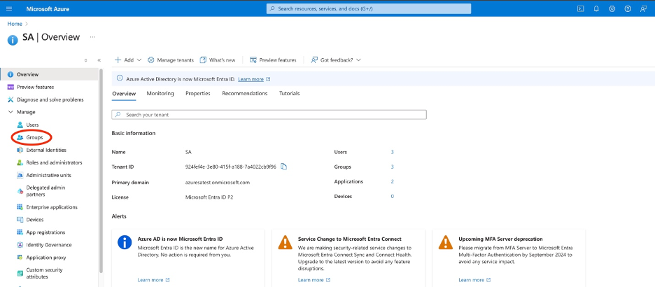Open Diagnose and solve problems
The width and height of the screenshot is (655, 287).
click(50, 100)
